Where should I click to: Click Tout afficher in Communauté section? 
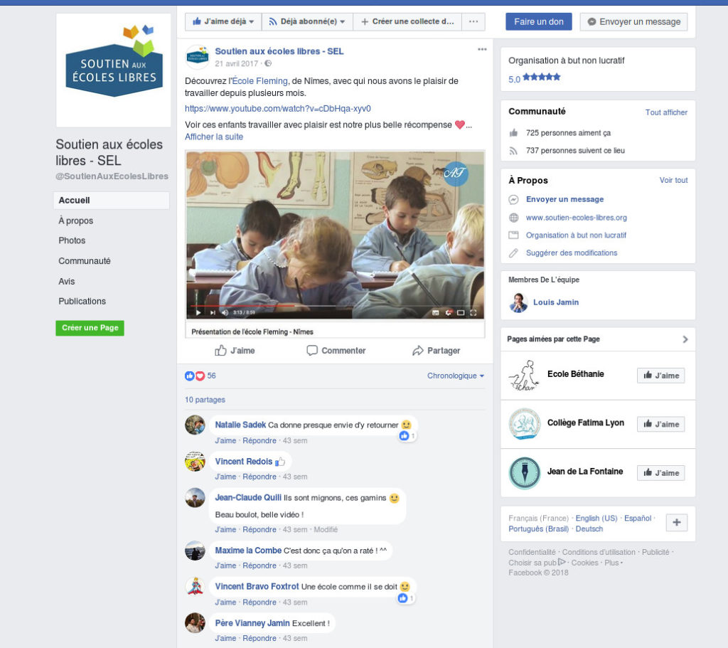(x=666, y=112)
